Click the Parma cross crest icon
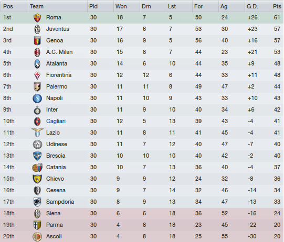284x242 pixels. click(x=37, y=225)
